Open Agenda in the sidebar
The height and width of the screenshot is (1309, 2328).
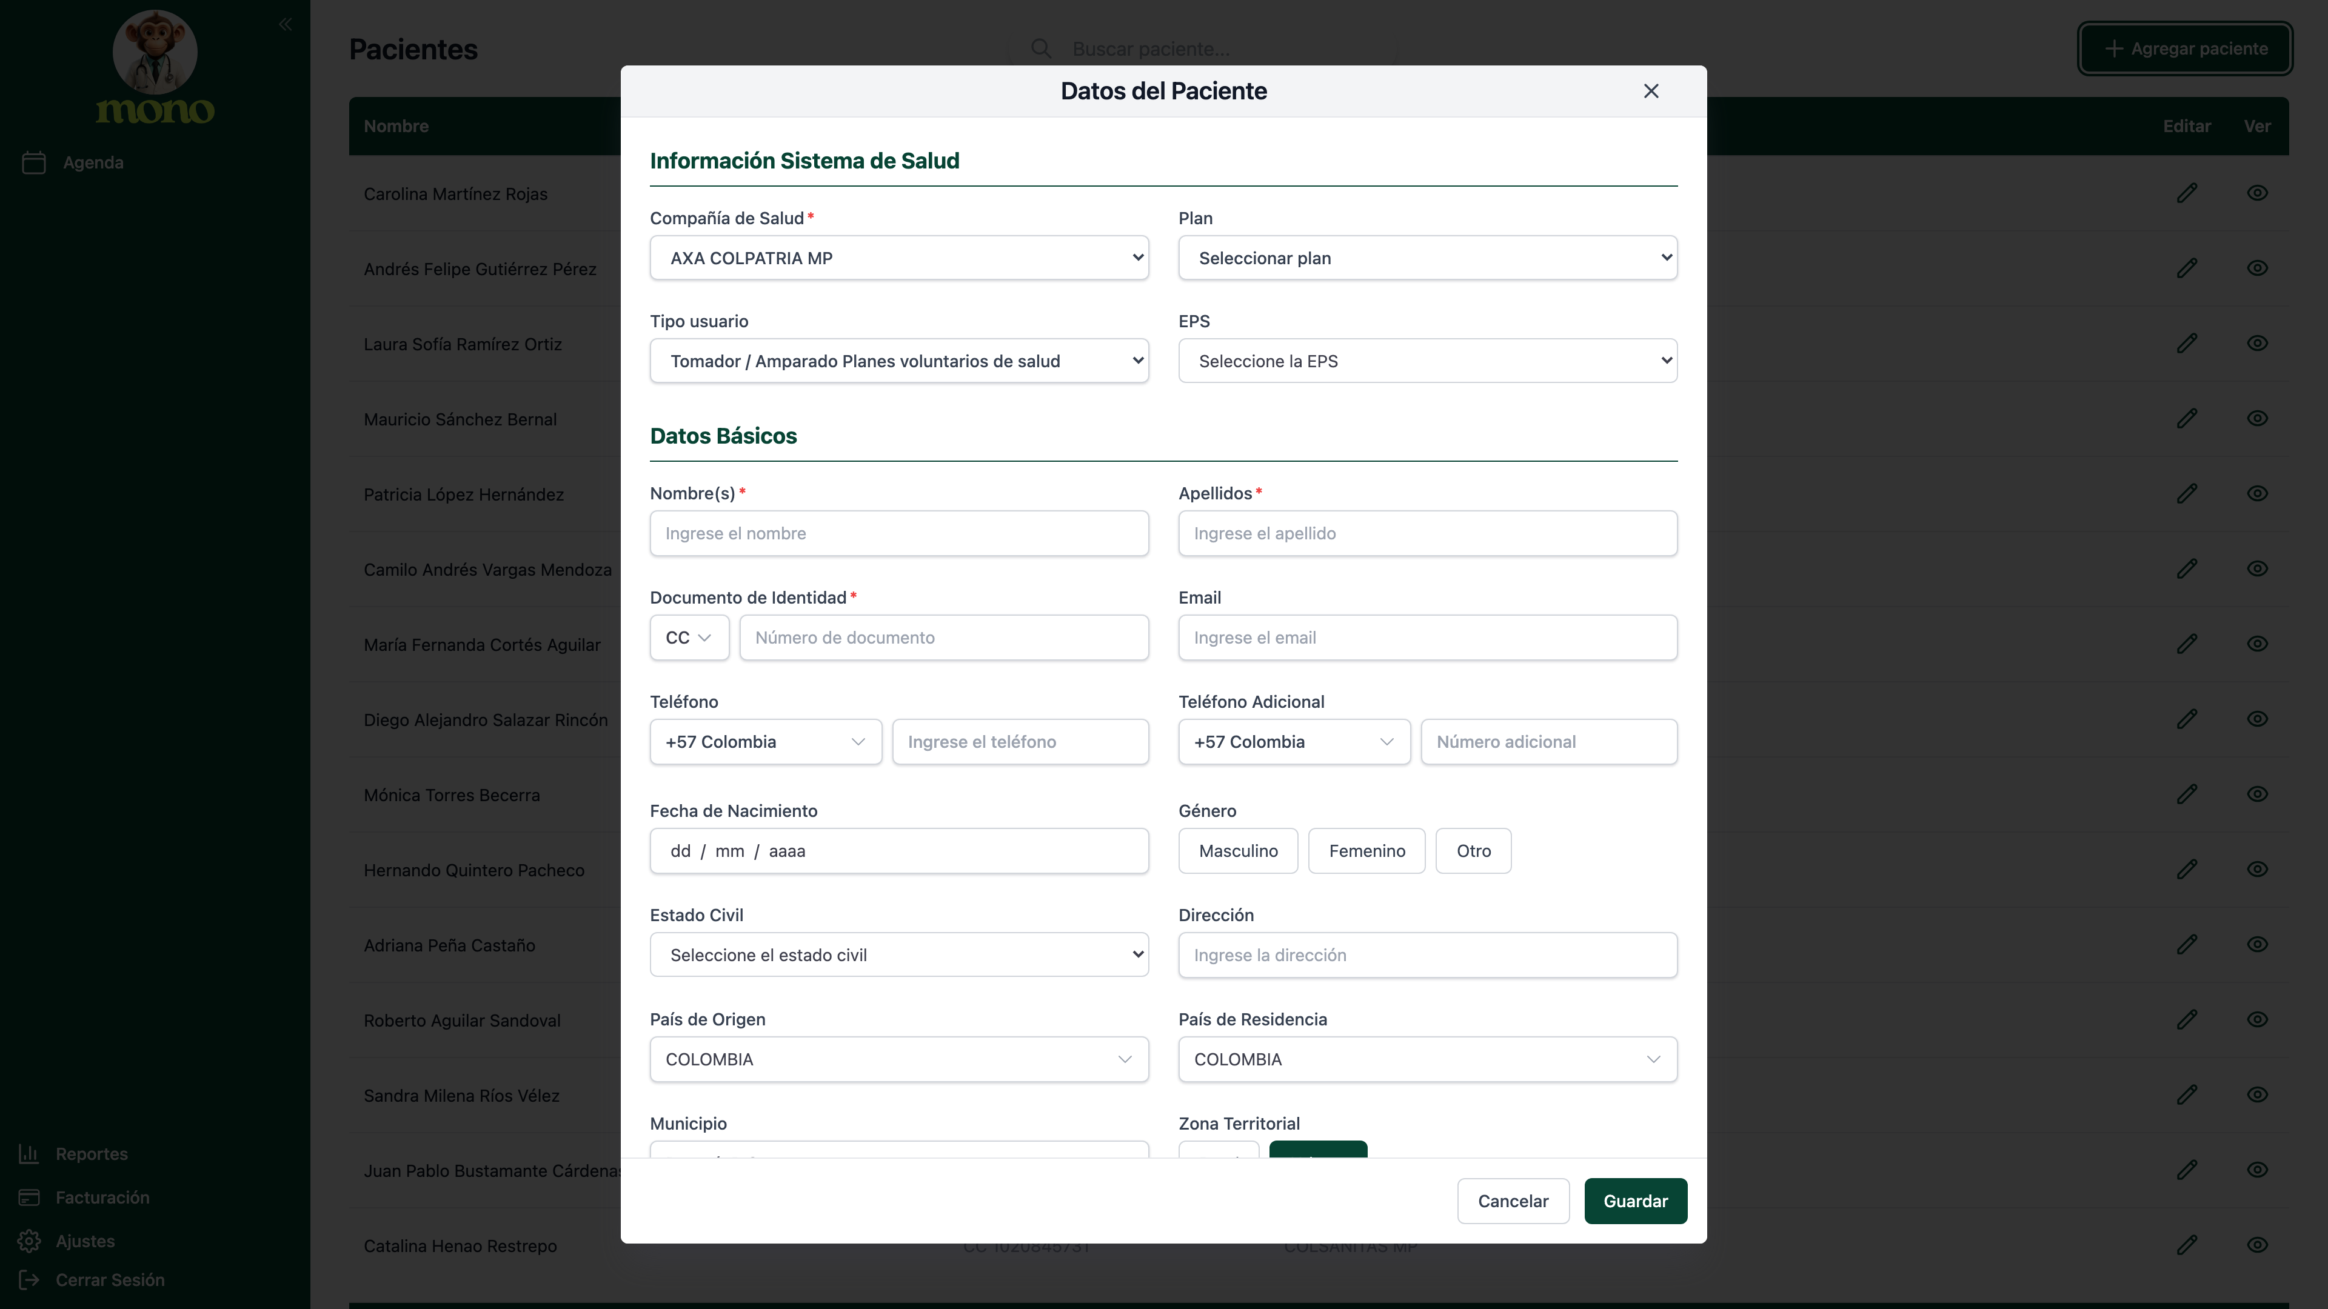[72, 162]
